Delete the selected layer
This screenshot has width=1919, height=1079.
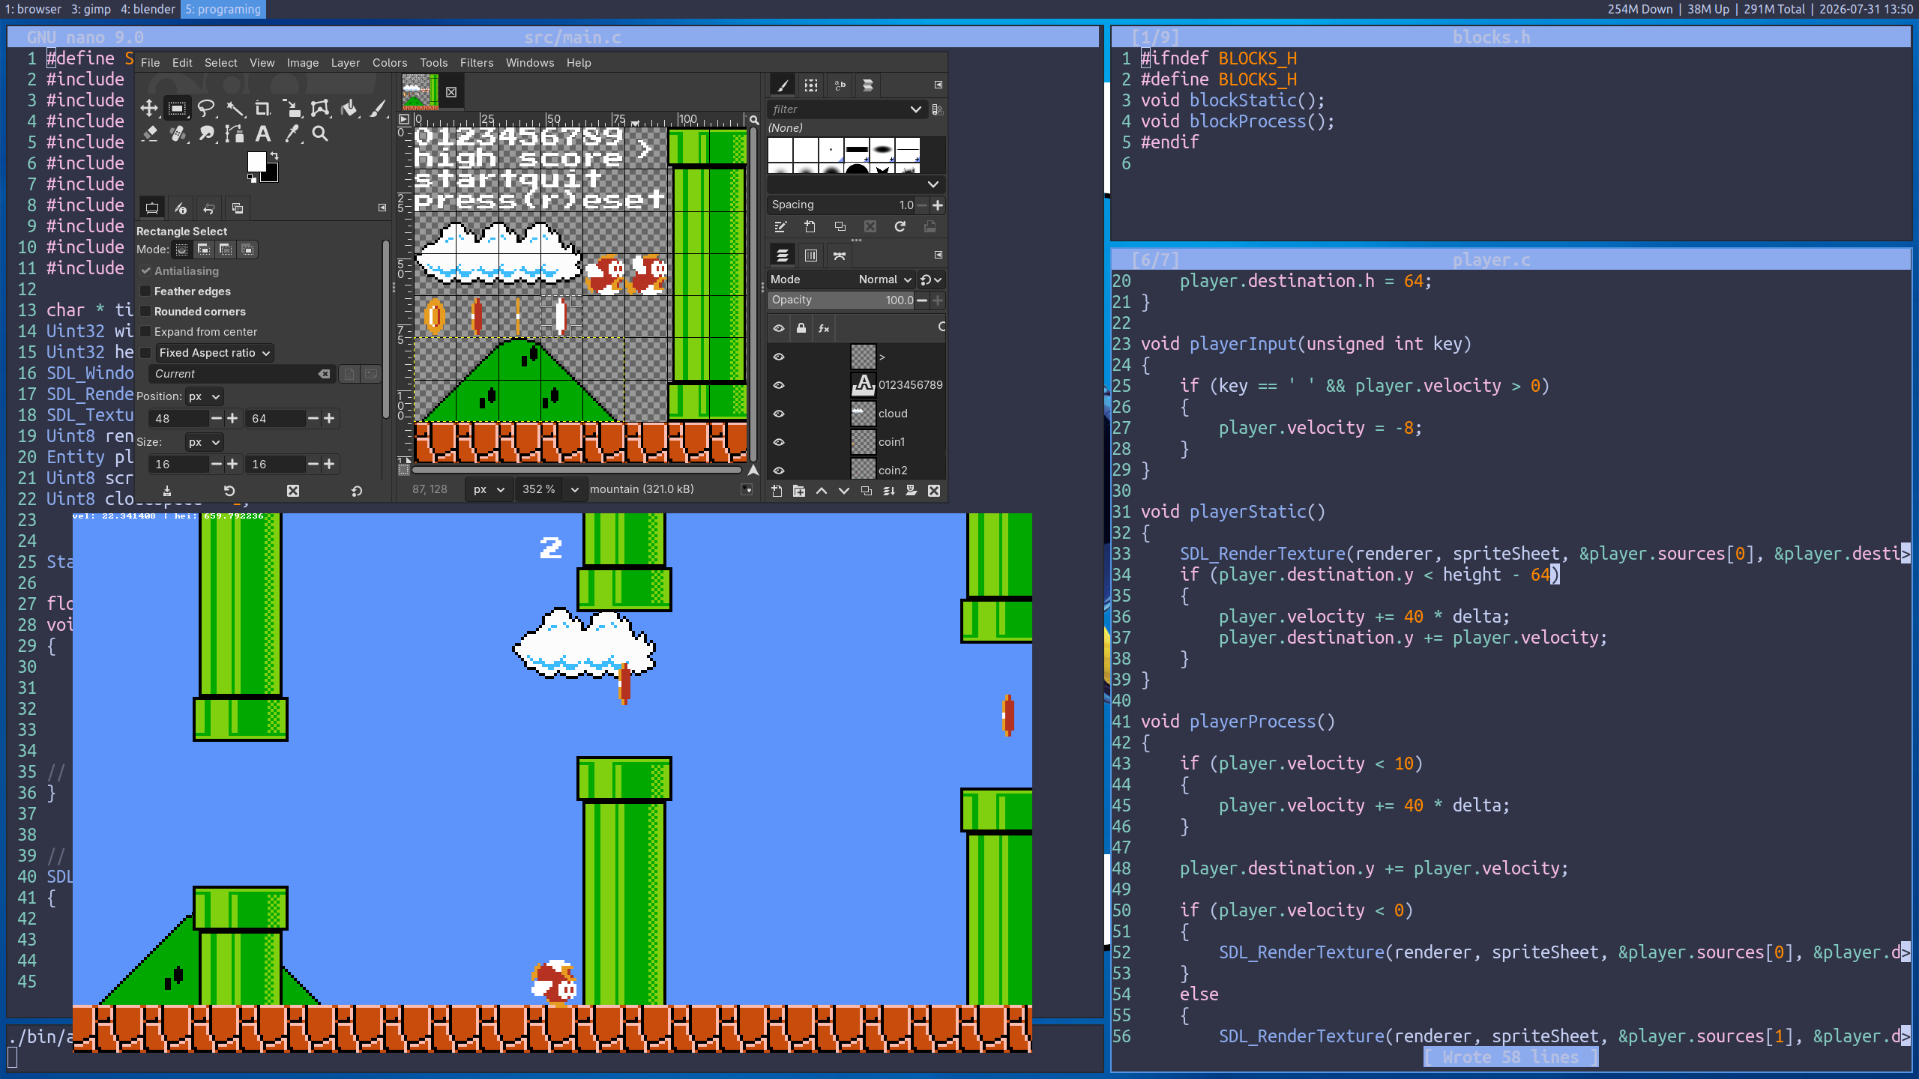[934, 491]
